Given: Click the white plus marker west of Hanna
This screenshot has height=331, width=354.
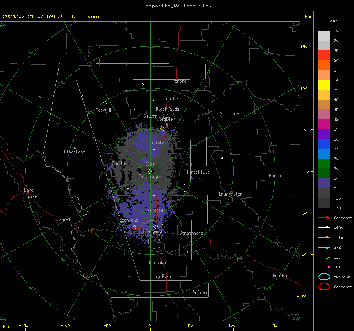Looking at the screenshot, I should (222, 158).
